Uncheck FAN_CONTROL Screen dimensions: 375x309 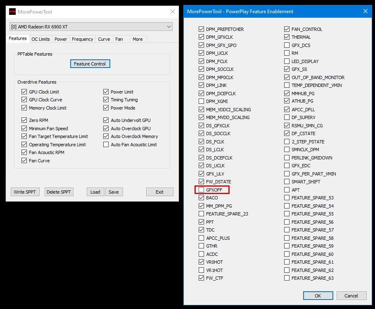tap(287, 29)
